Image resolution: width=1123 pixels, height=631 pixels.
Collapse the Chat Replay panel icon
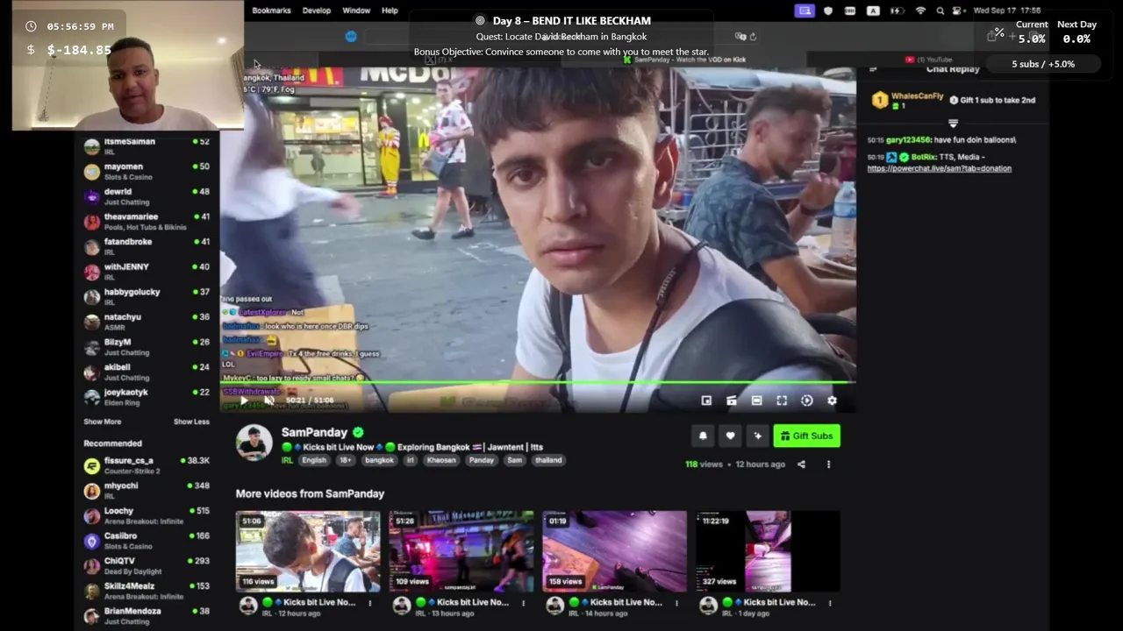pyautogui.click(x=873, y=69)
